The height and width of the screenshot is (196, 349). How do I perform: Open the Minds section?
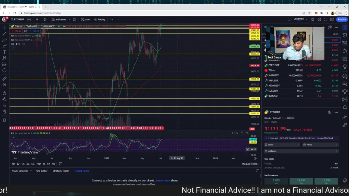(320, 145)
